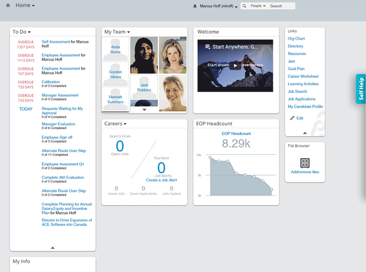Open the video playlist icon

207,47
